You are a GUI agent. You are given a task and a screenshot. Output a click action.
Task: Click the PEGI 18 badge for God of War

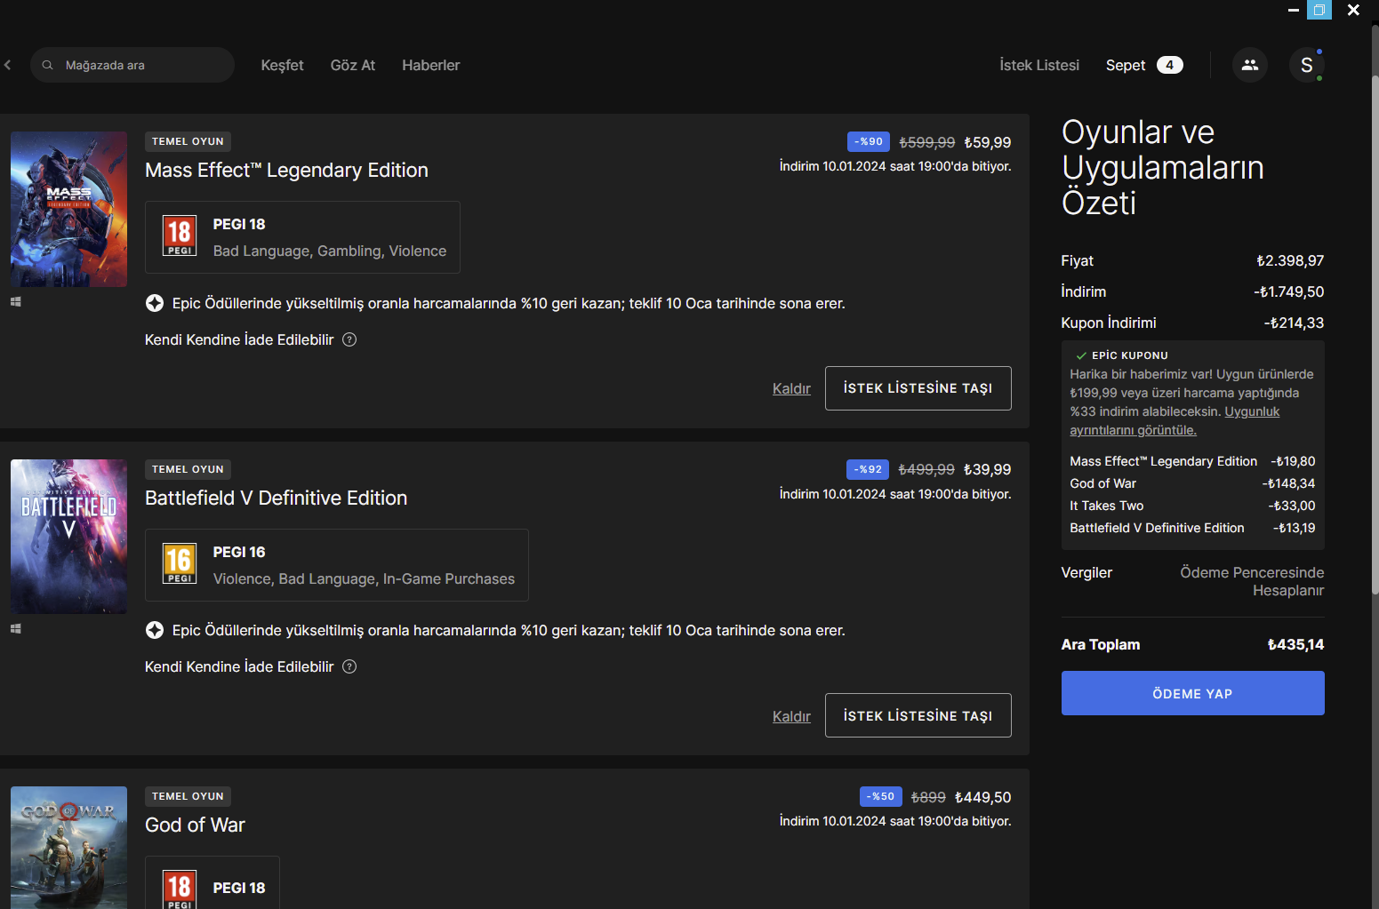pyautogui.click(x=180, y=889)
